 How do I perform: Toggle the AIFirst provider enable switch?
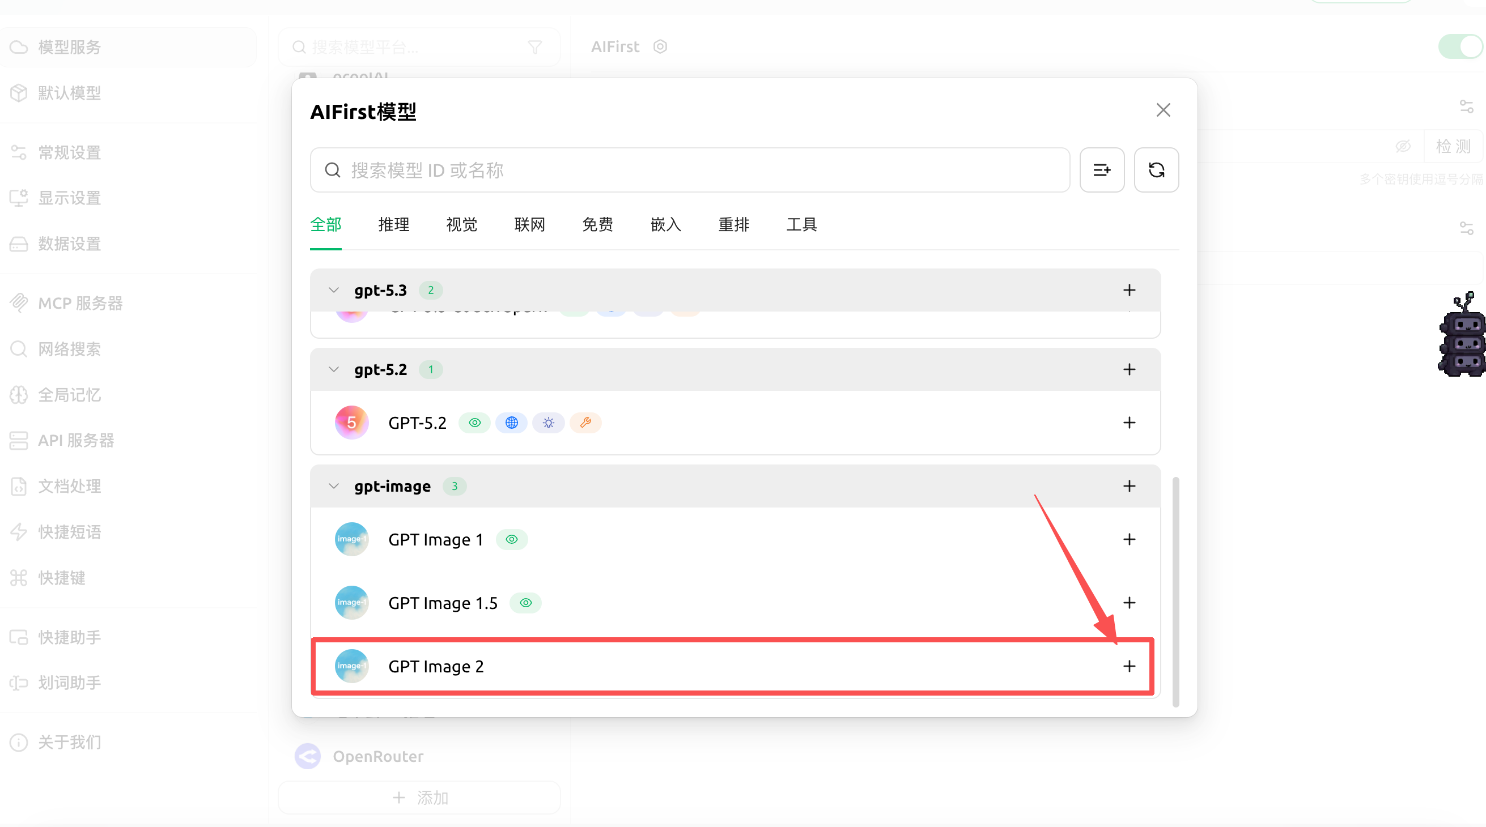tap(1460, 46)
